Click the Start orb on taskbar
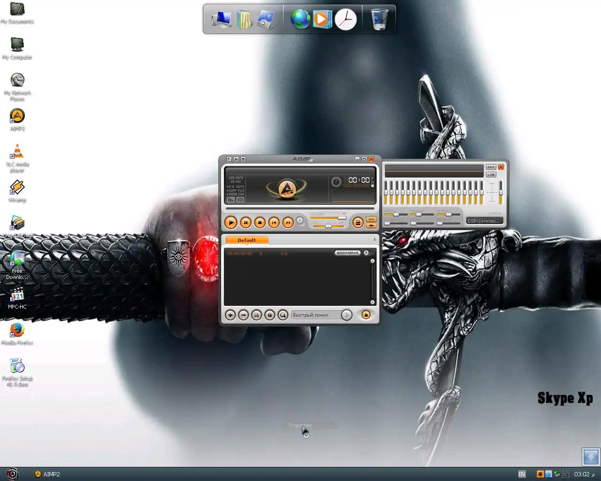The image size is (601, 481). [x=12, y=474]
